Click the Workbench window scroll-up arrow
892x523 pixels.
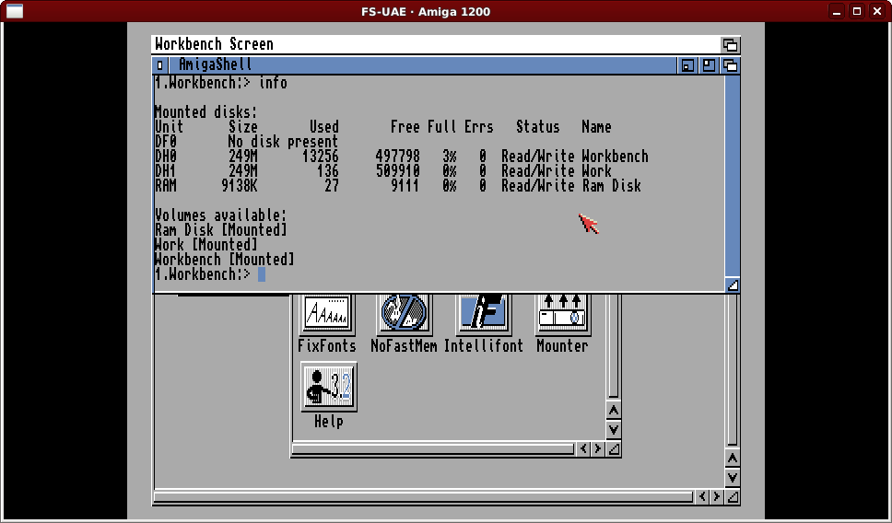point(733,458)
